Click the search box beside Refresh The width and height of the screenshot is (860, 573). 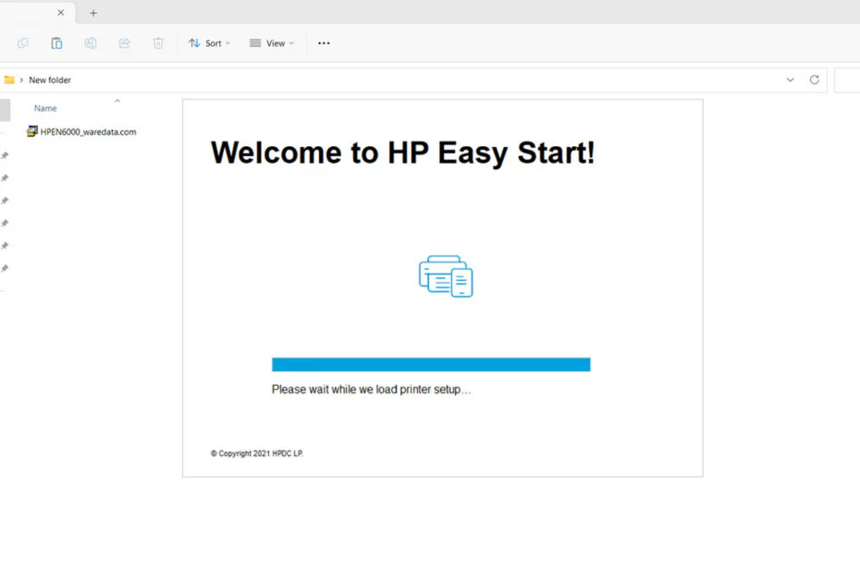(x=847, y=80)
